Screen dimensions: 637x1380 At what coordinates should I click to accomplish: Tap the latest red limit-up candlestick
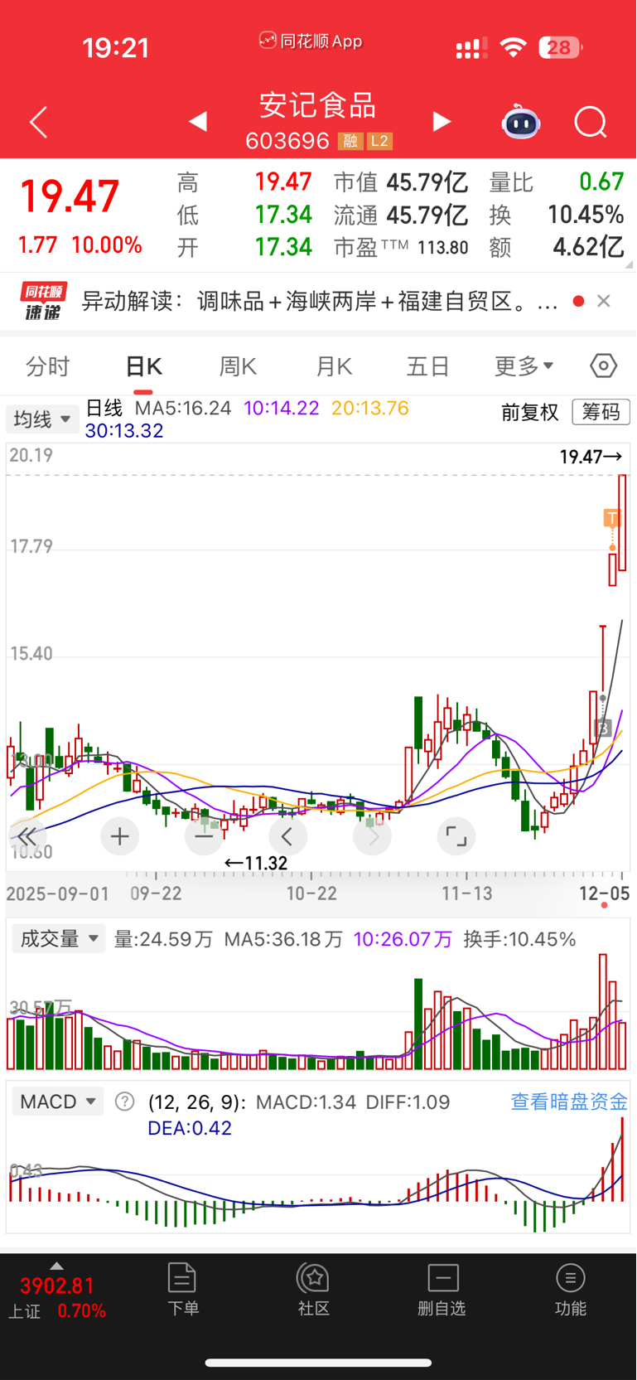tap(622, 523)
